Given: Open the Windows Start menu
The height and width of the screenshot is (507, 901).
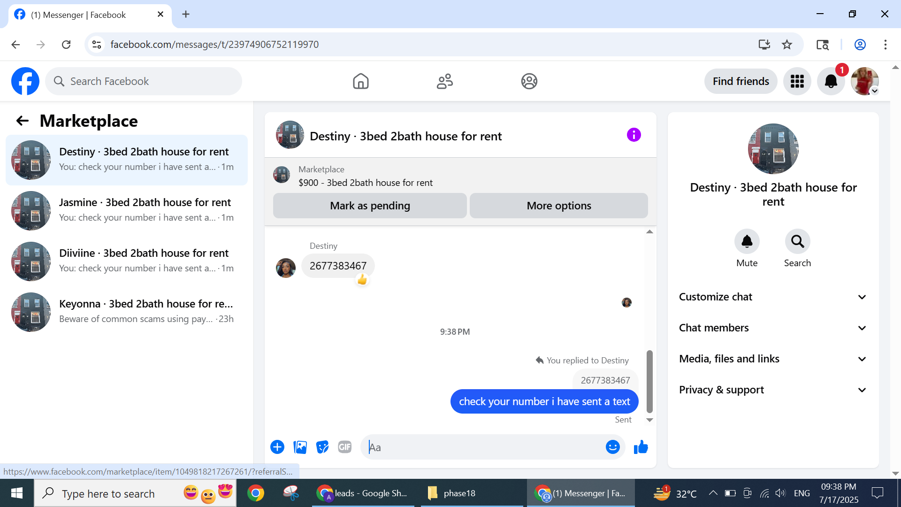Looking at the screenshot, I should pos(17,493).
